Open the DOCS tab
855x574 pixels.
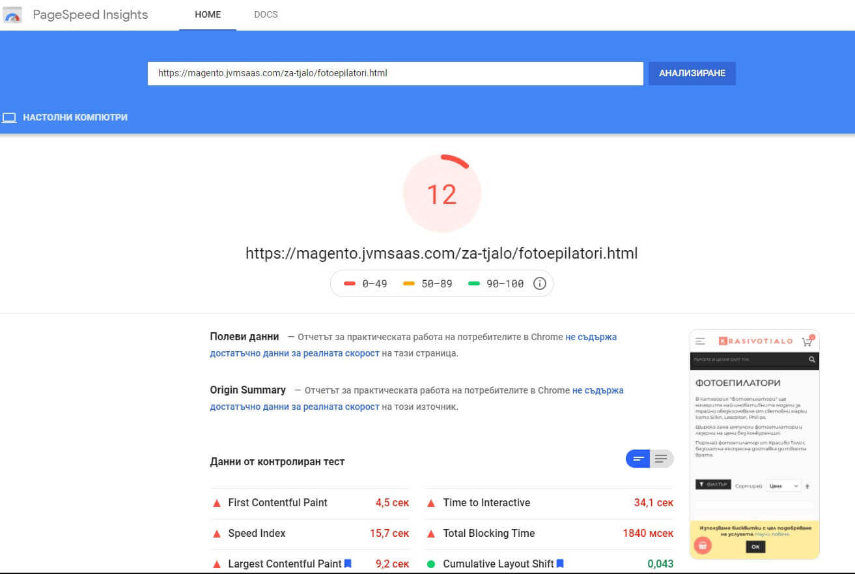coord(266,14)
